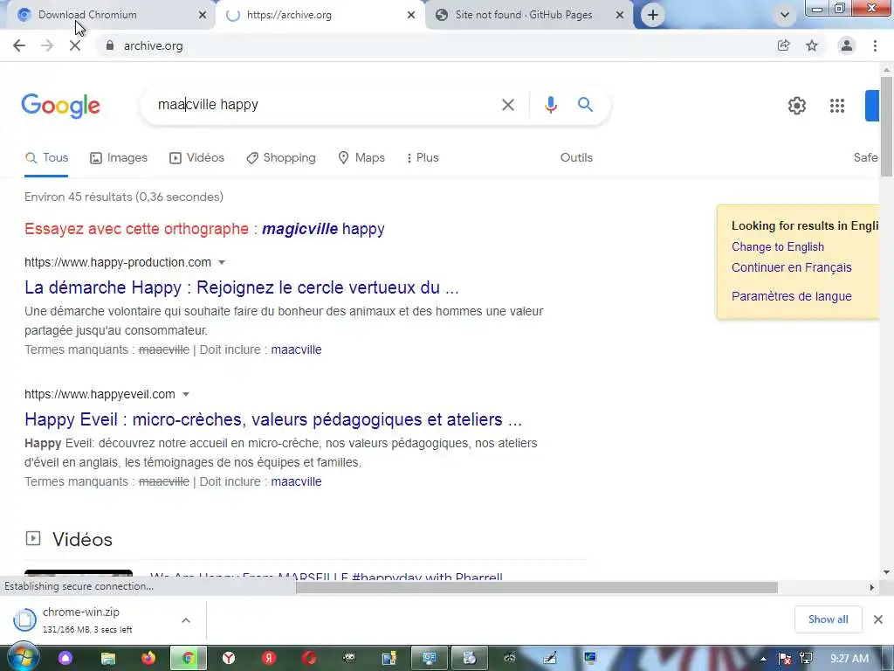
Task: Switch to the Site not found GitHub Pages tab
Action: pyautogui.click(x=524, y=15)
